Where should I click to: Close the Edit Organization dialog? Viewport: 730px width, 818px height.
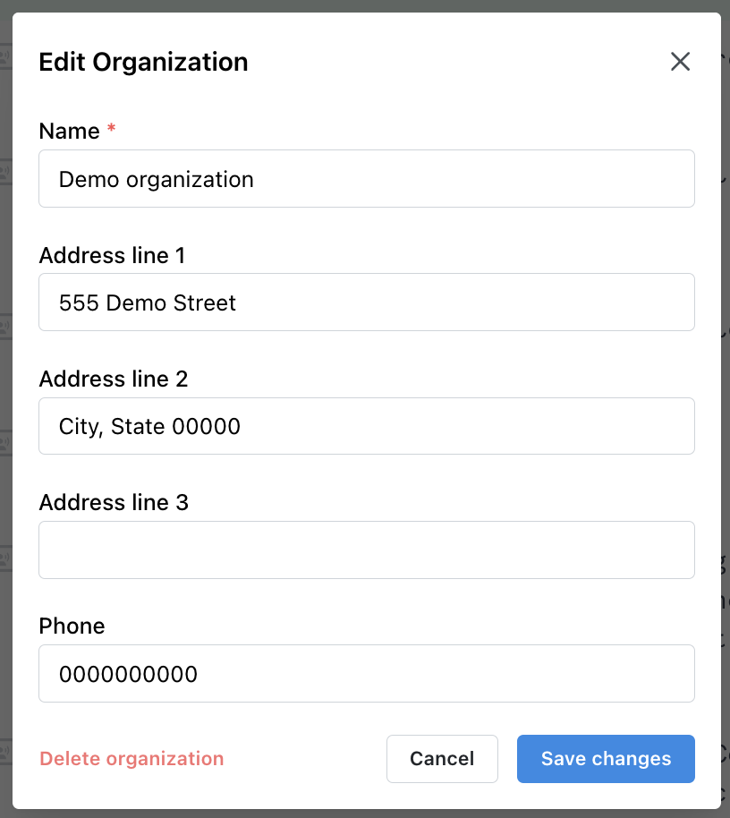click(x=680, y=62)
